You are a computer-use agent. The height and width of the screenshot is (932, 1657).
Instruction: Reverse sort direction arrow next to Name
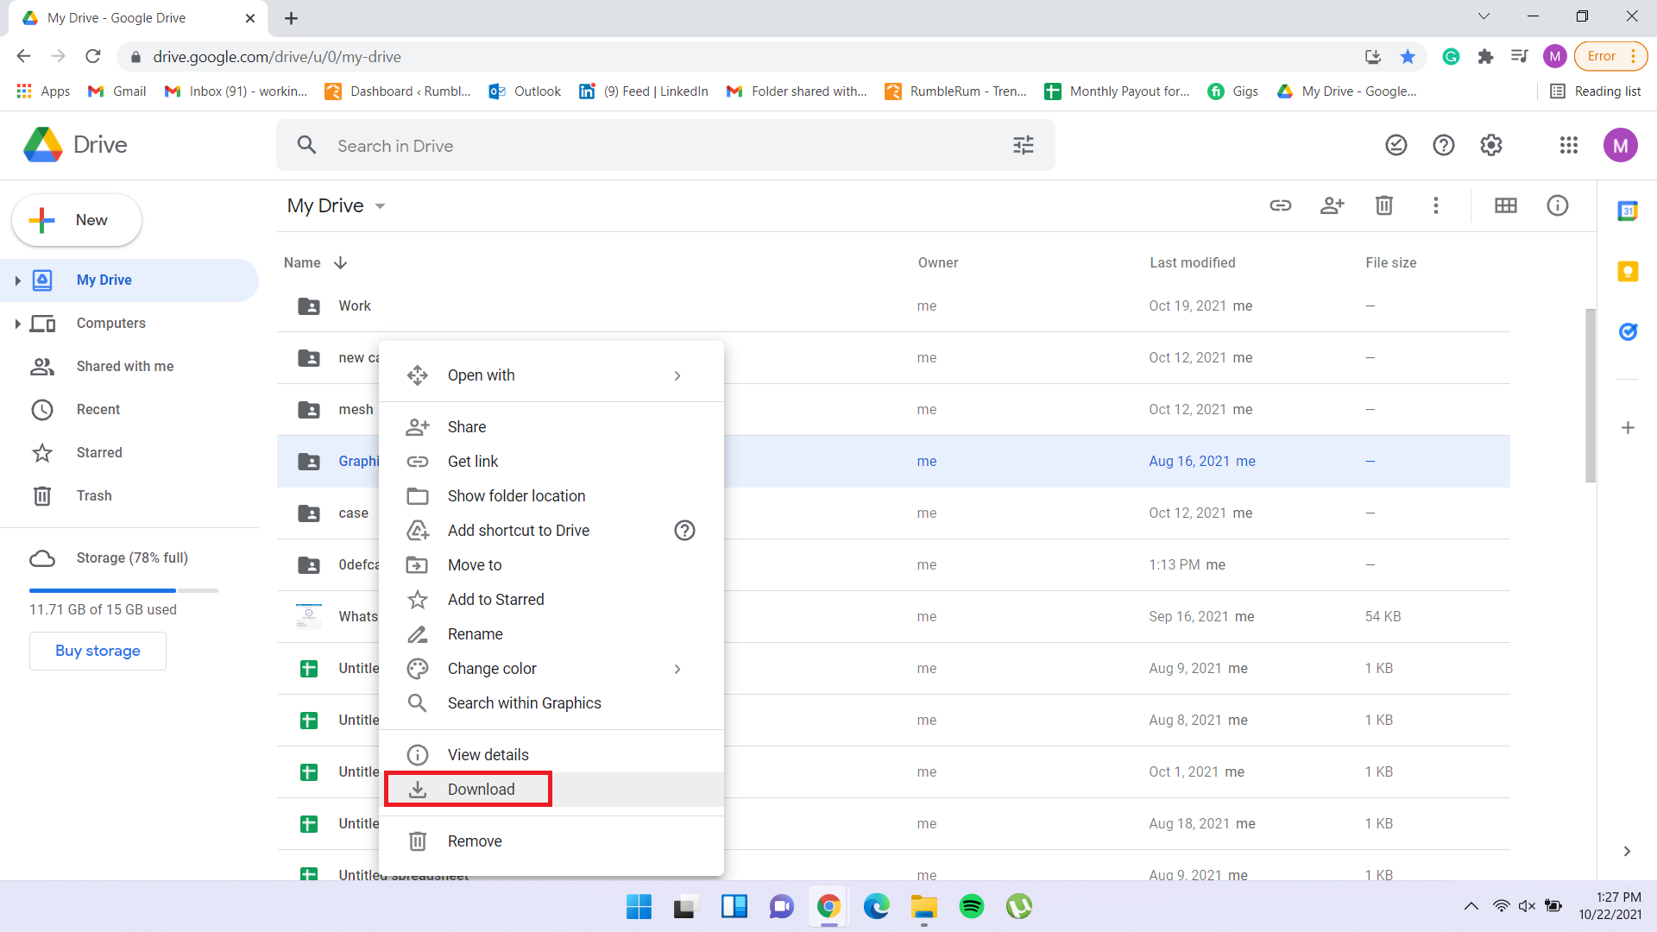pos(340,262)
